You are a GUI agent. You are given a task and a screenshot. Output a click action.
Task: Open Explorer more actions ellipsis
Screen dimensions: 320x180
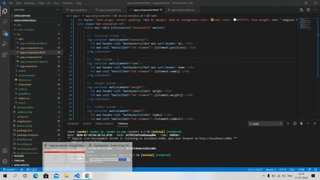tap(58, 10)
